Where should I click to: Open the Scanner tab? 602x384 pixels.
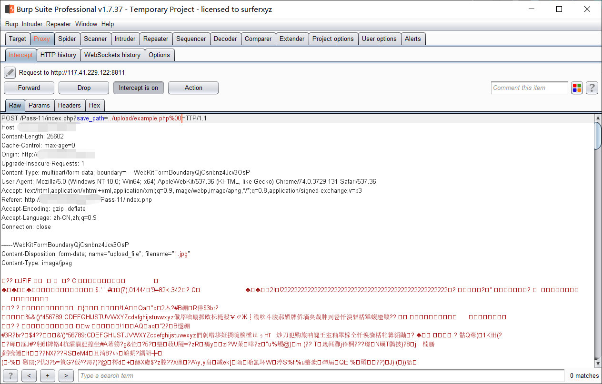(x=96, y=39)
